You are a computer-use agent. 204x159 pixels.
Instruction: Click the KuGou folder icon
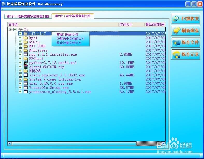26,42
